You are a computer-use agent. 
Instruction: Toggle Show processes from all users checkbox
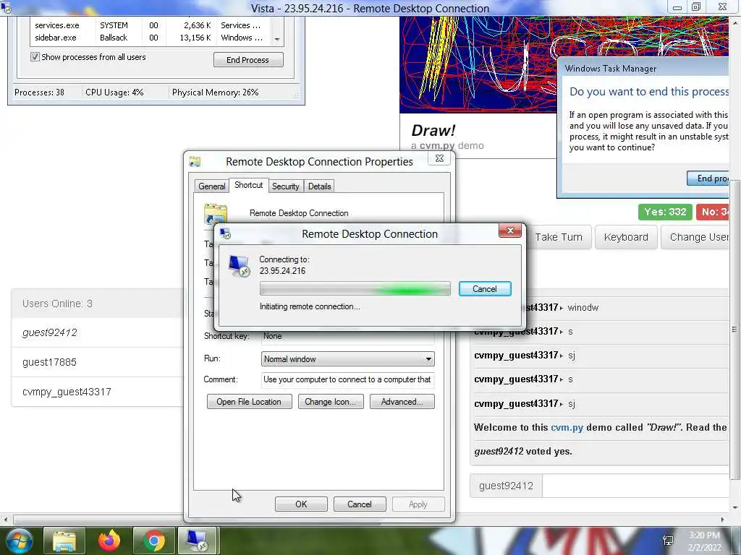(x=35, y=57)
